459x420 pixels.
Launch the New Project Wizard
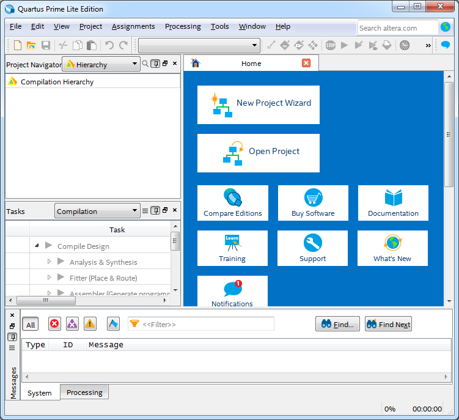[x=259, y=105]
